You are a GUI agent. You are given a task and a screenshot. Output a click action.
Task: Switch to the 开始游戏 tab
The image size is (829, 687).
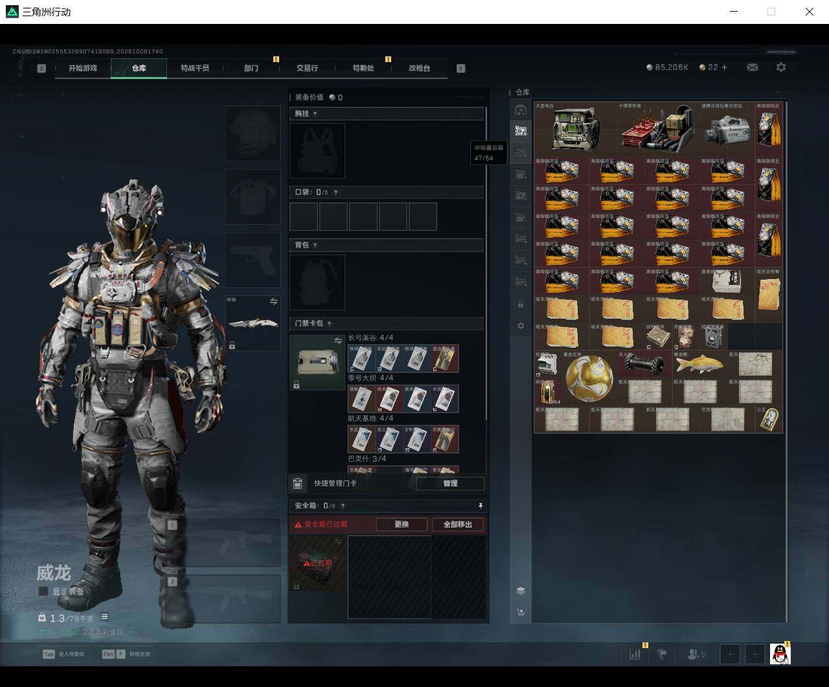[x=83, y=68]
